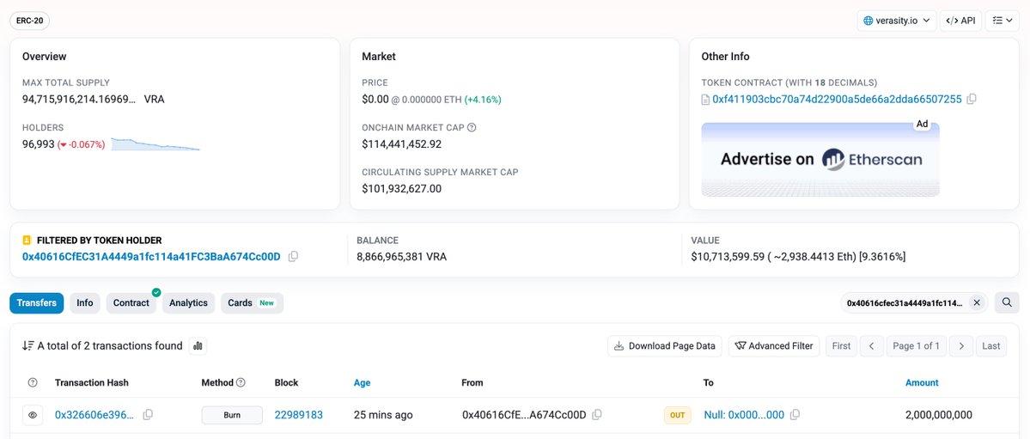Click the +4.16% price change

[483, 100]
